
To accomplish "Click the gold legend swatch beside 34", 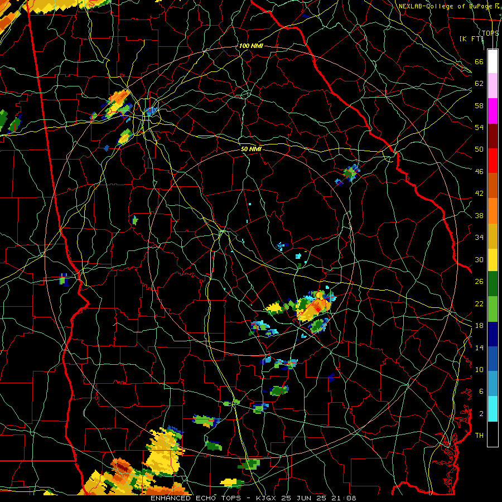I will [493, 235].
